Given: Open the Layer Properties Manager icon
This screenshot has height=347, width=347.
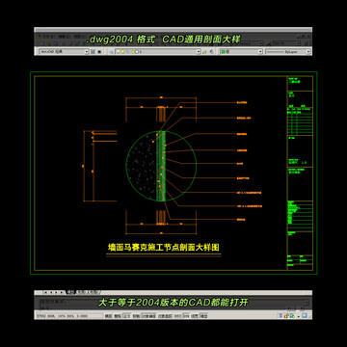Looking at the screenshot, I should click(111, 51).
